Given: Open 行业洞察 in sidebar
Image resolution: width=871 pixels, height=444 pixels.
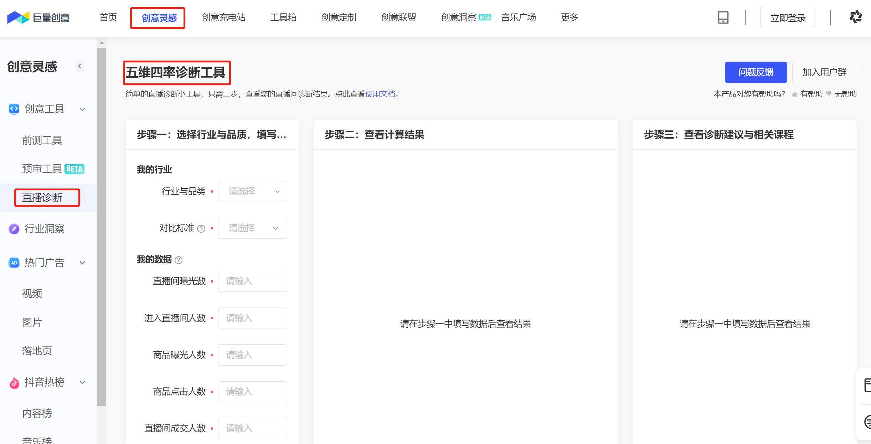Looking at the screenshot, I should [44, 229].
